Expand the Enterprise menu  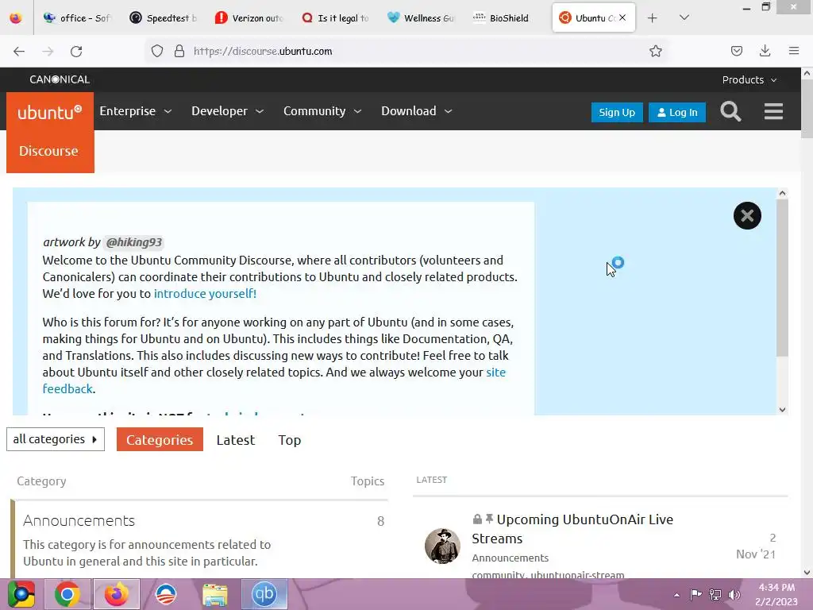tap(135, 111)
